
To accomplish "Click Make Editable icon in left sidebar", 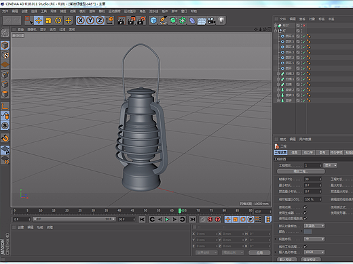I will (x=5, y=33).
